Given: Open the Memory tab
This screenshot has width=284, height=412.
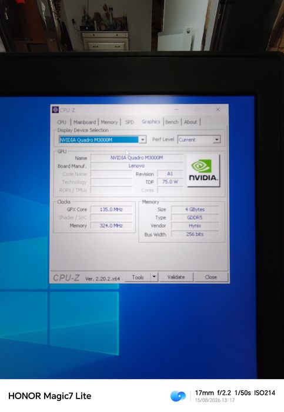Looking at the screenshot, I should 109,122.
